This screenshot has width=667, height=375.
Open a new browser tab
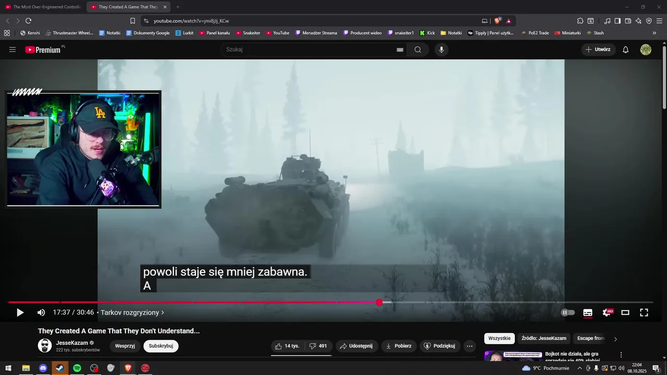(178, 7)
